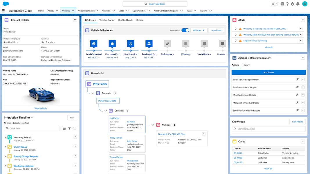
Task: Open the global actions plus icon
Action: tap(282, 4)
